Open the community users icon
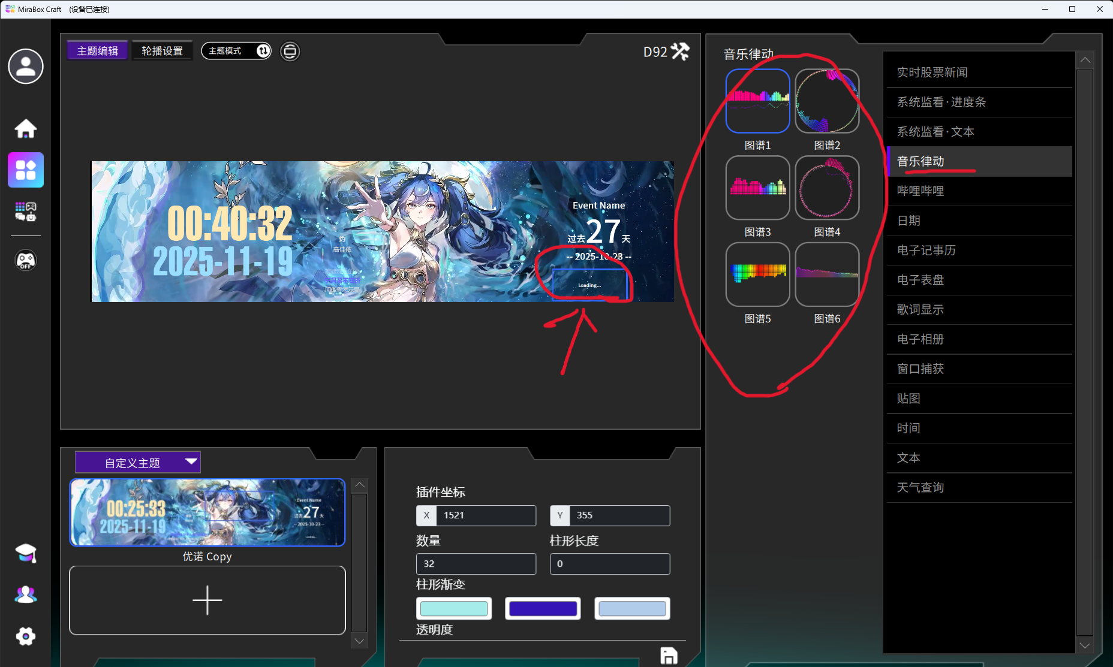 click(x=26, y=594)
